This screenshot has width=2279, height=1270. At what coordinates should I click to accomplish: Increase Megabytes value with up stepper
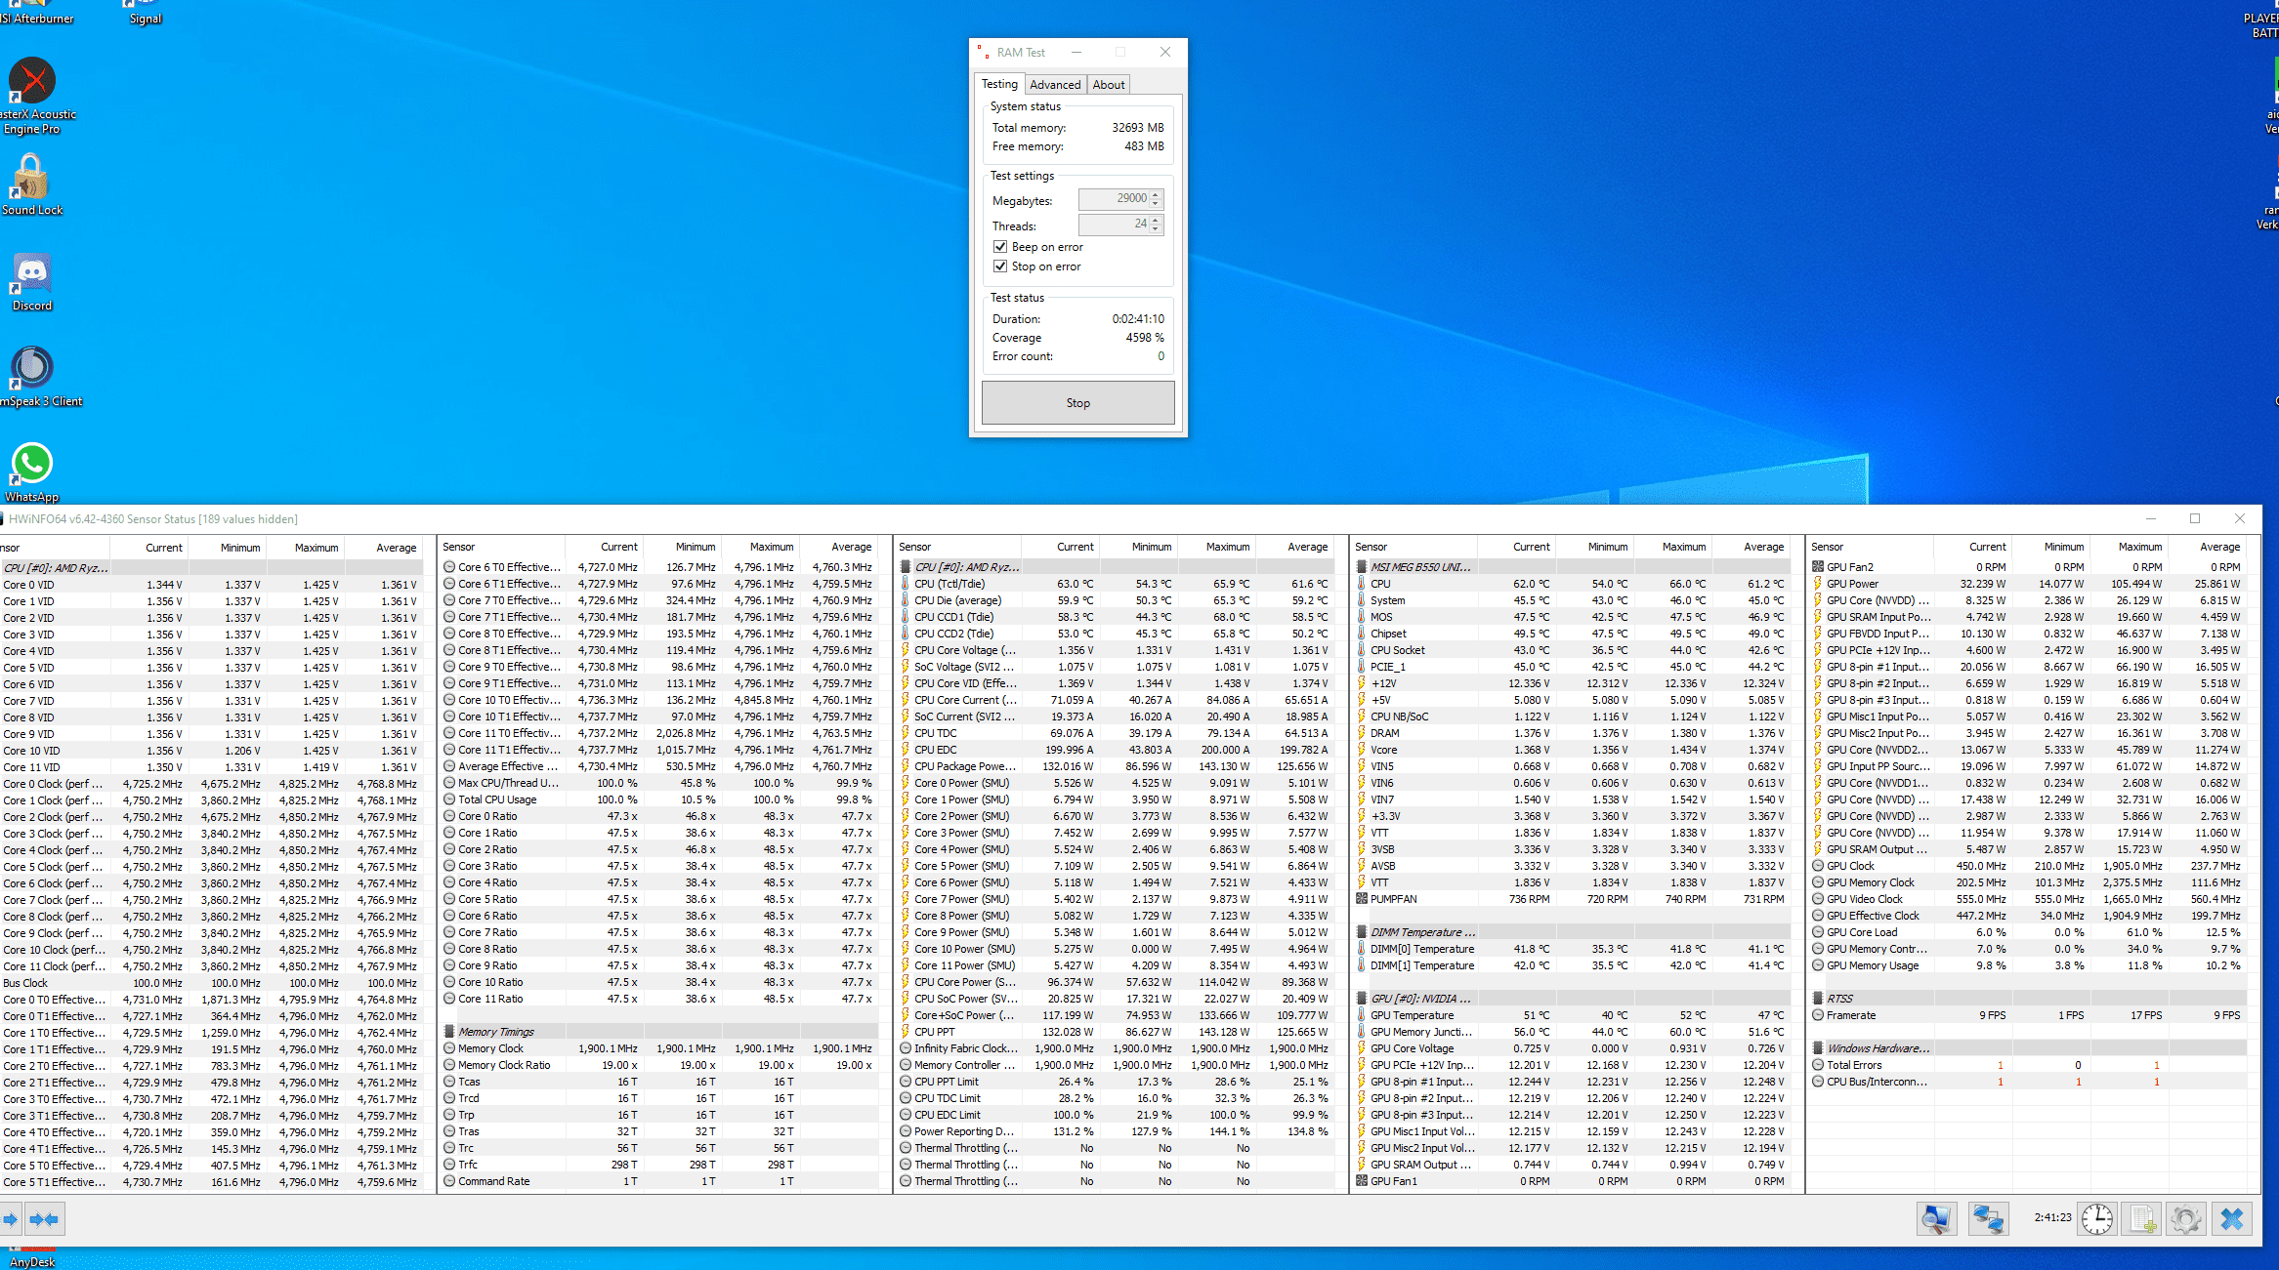tap(1156, 194)
